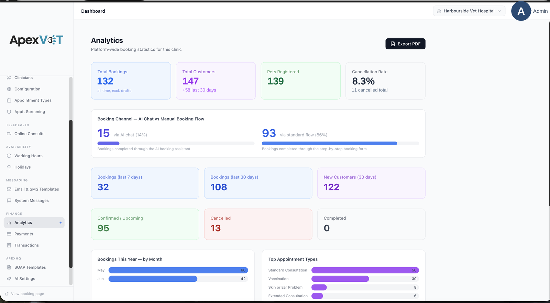This screenshot has width=550, height=303.
Task: Open the Harbourside Vet Hospital dropdown
Action: [469, 11]
